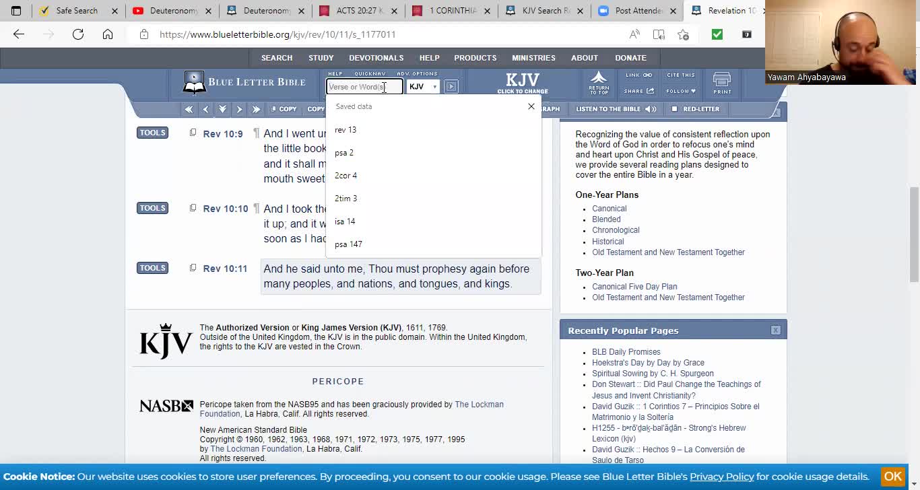Open TOOLS for Rev 10:11

(152, 268)
